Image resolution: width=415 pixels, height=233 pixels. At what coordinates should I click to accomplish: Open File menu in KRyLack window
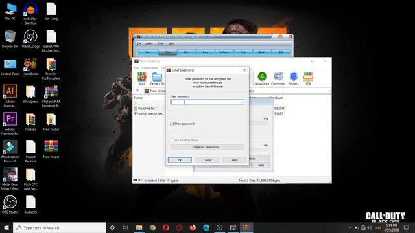coord(139,43)
